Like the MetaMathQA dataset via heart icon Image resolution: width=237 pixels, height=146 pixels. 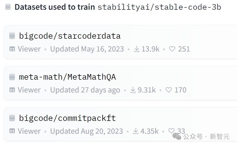[x=169, y=90]
